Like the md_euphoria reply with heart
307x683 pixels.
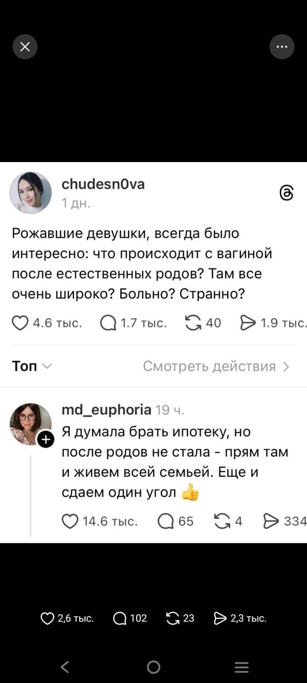click(70, 521)
